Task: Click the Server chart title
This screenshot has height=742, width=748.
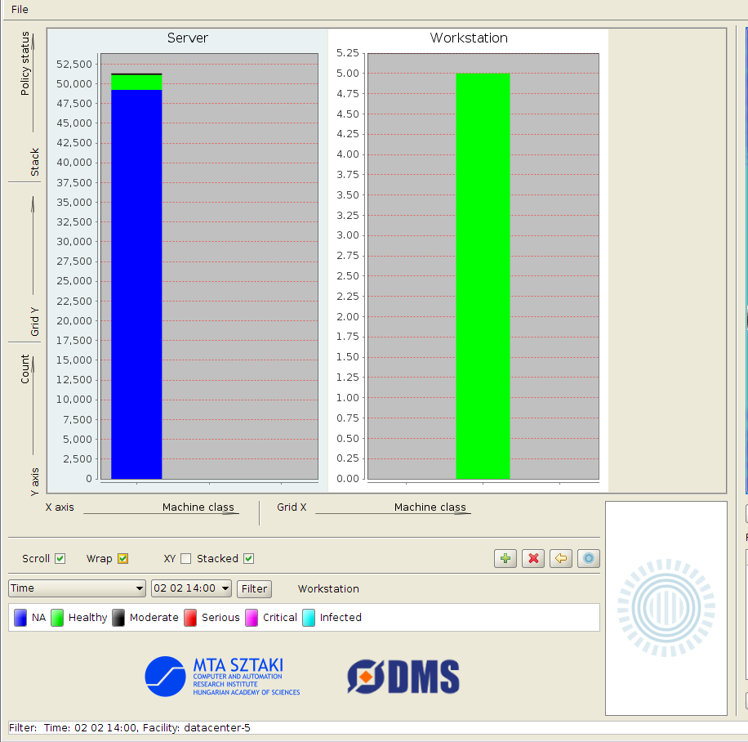Action: click(188, 38)
